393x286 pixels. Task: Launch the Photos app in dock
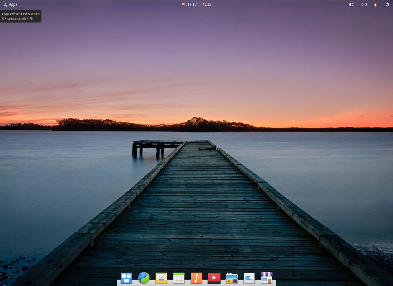231,278
